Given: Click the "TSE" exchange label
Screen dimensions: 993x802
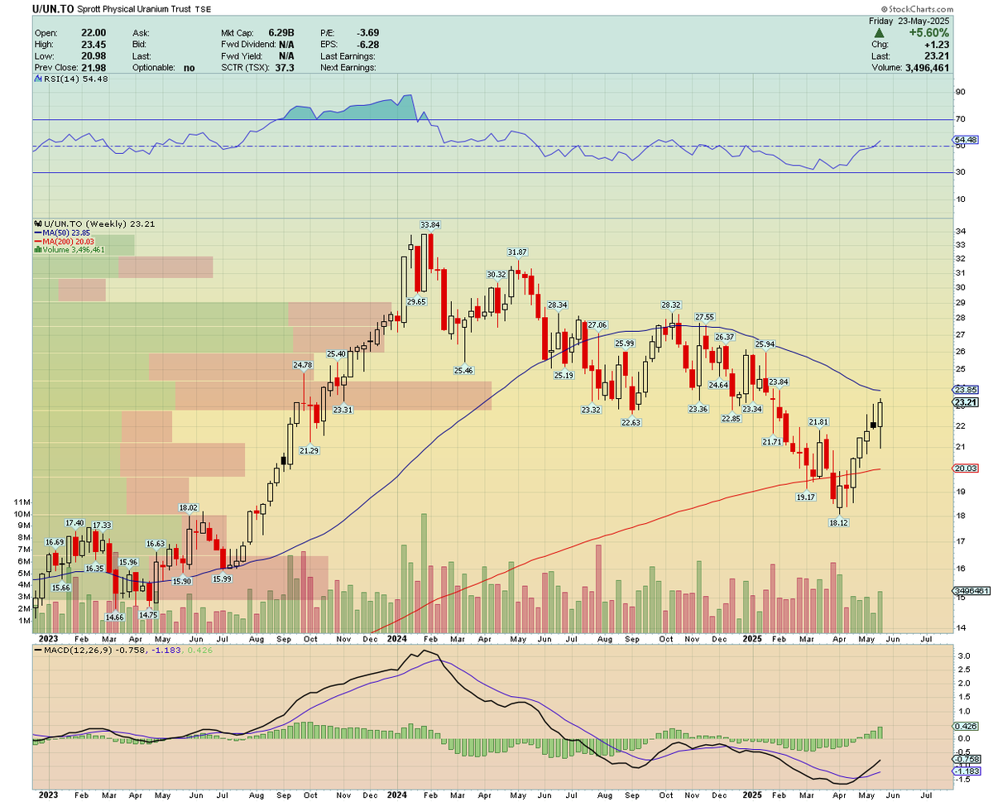Looking at the screenshot, I should 202,8.
